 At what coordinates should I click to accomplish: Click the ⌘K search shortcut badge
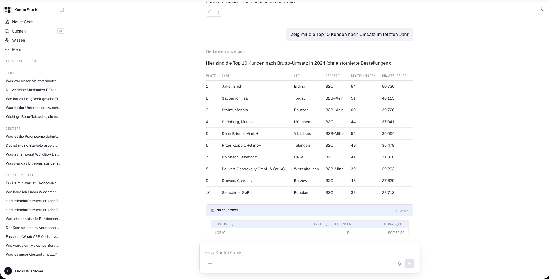click(x=61, y=31)
